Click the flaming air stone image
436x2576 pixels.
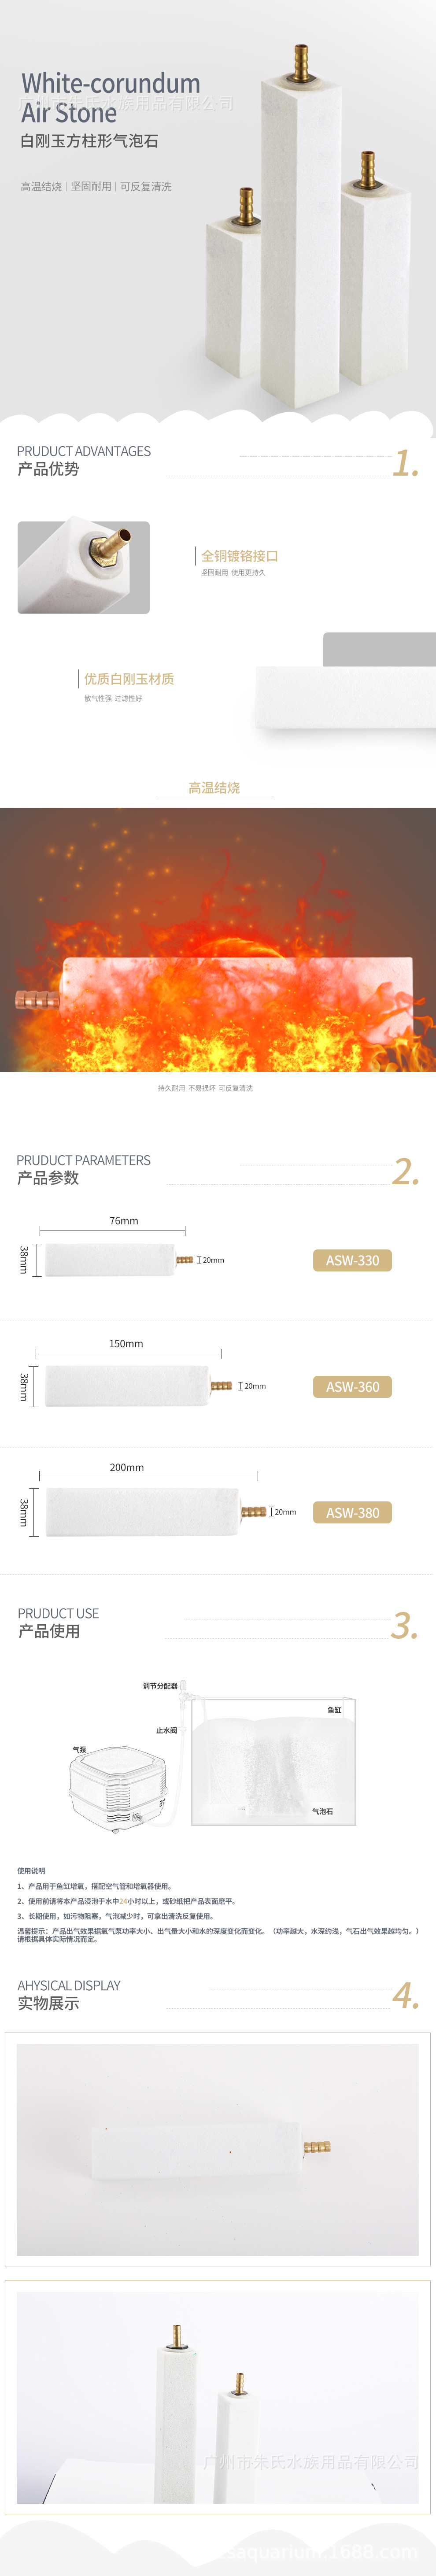click(x=218, y=940)
